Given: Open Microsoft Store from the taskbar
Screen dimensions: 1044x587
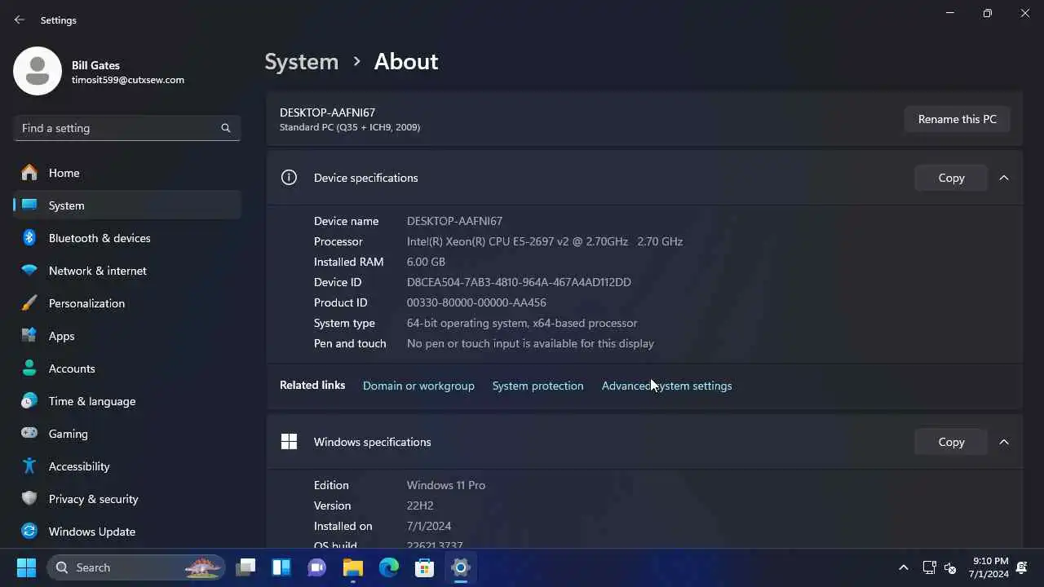Looking at the screenshot, I should pyautogui.click(x=425, y=567).
